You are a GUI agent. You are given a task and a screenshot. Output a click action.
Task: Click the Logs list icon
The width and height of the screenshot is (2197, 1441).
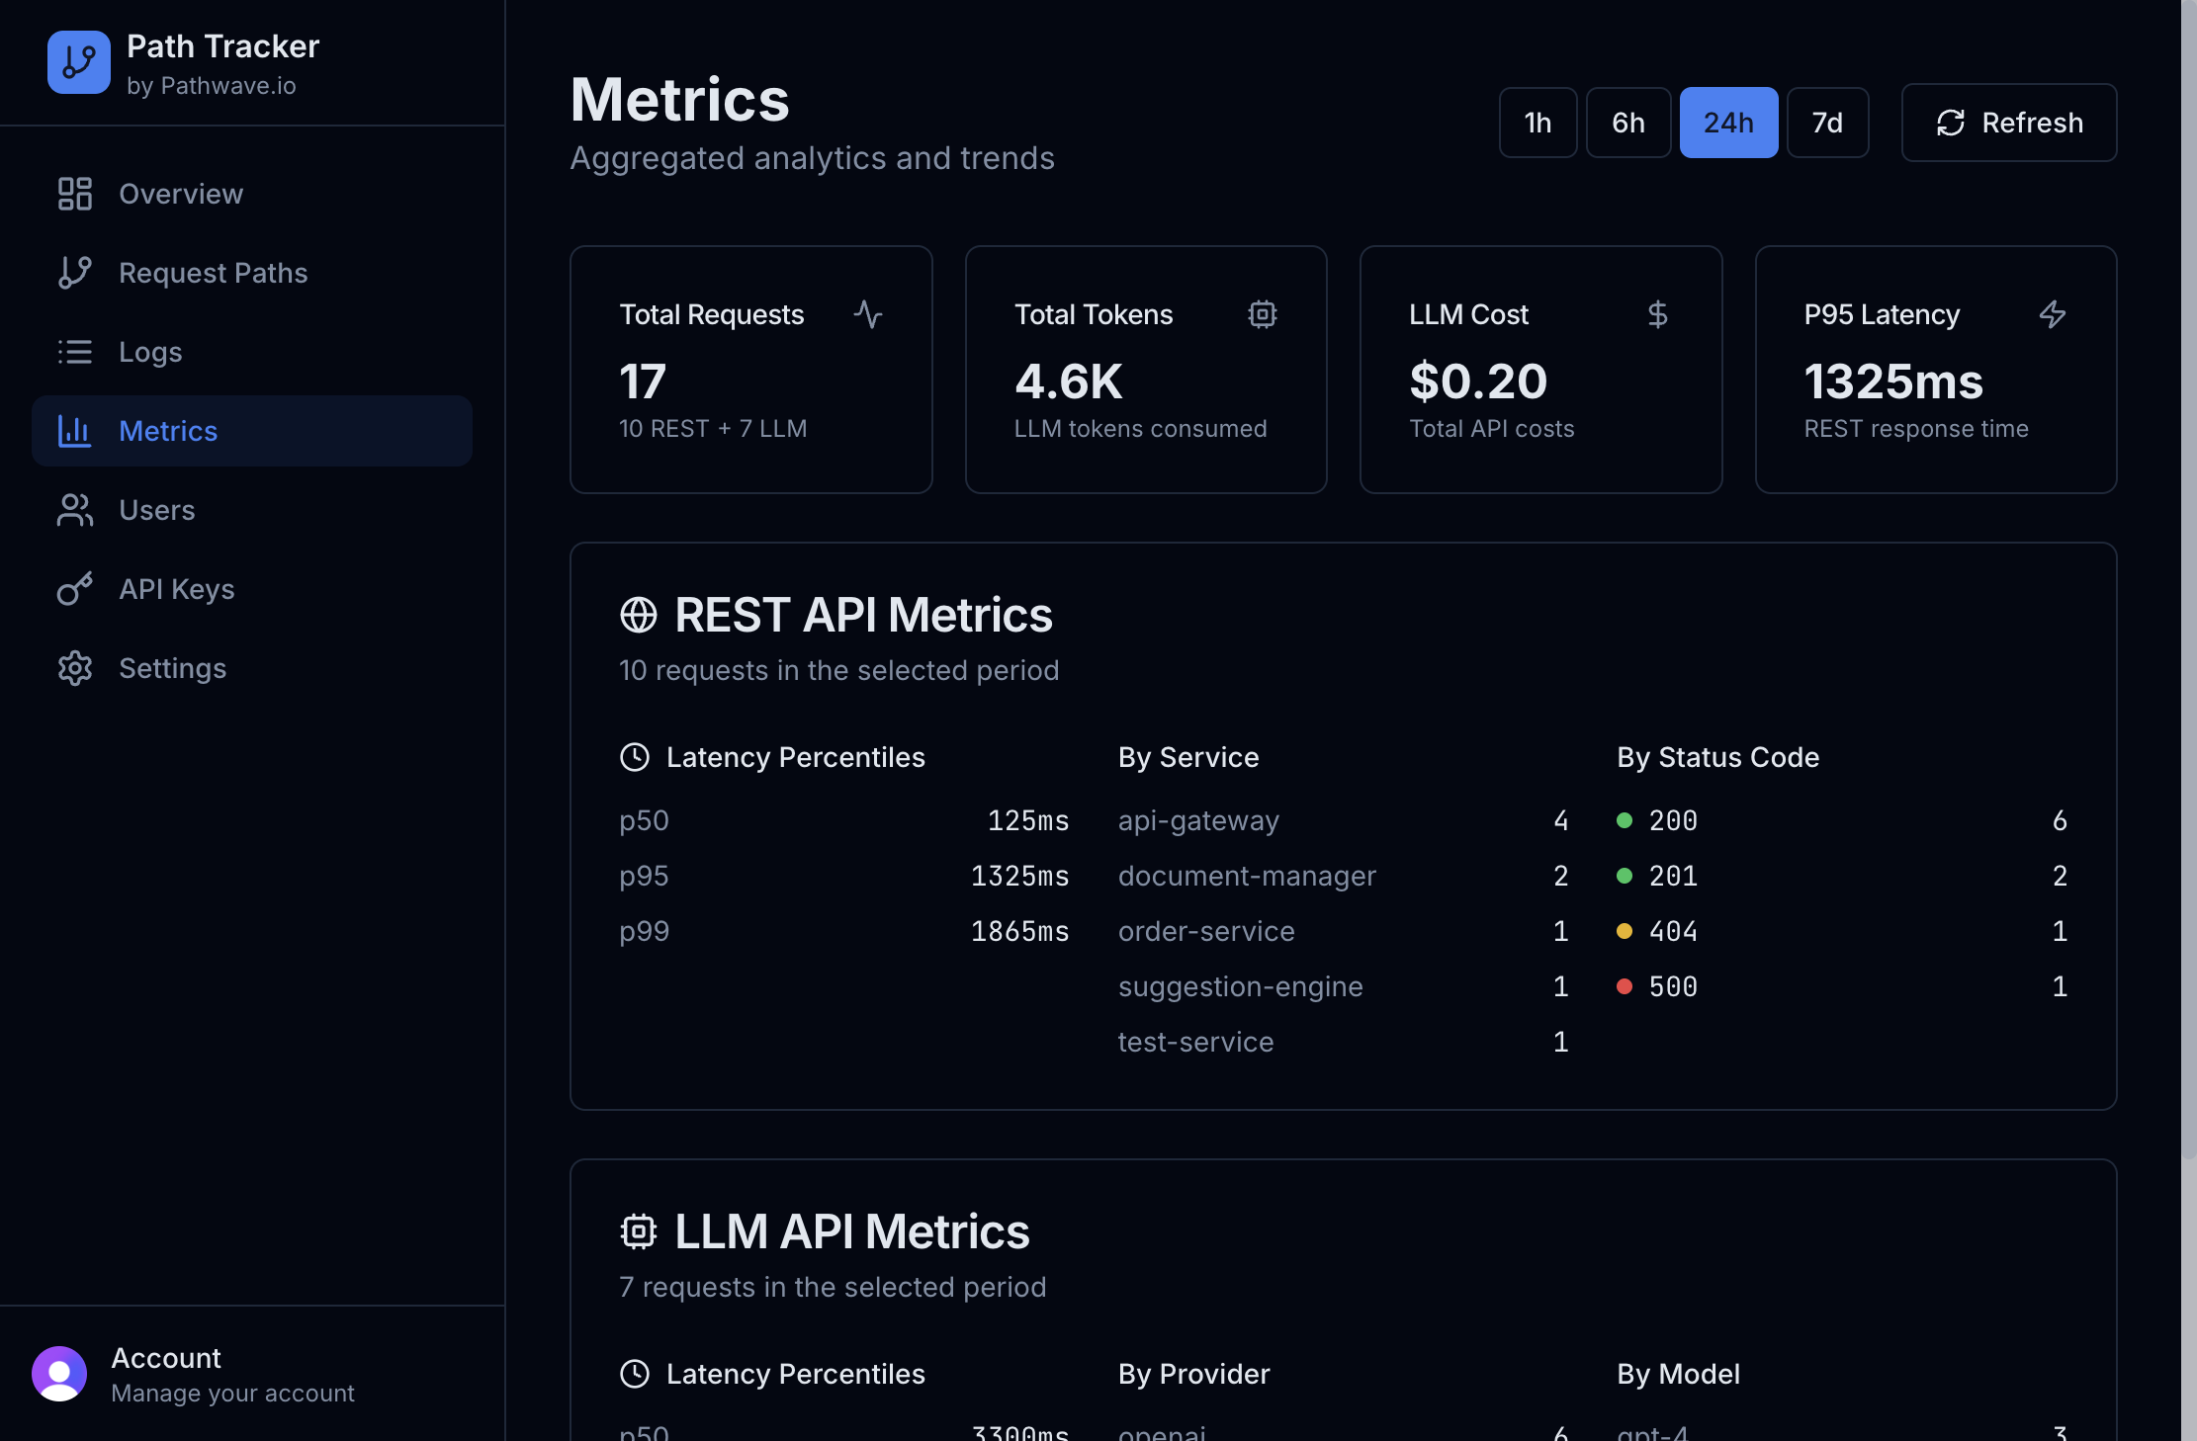(74, 352)
